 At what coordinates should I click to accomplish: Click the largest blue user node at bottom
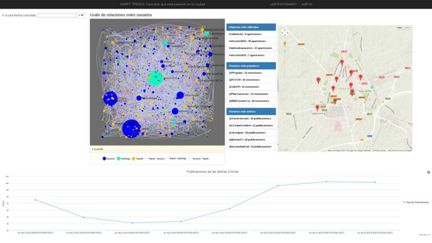click(x=132, y=128)
